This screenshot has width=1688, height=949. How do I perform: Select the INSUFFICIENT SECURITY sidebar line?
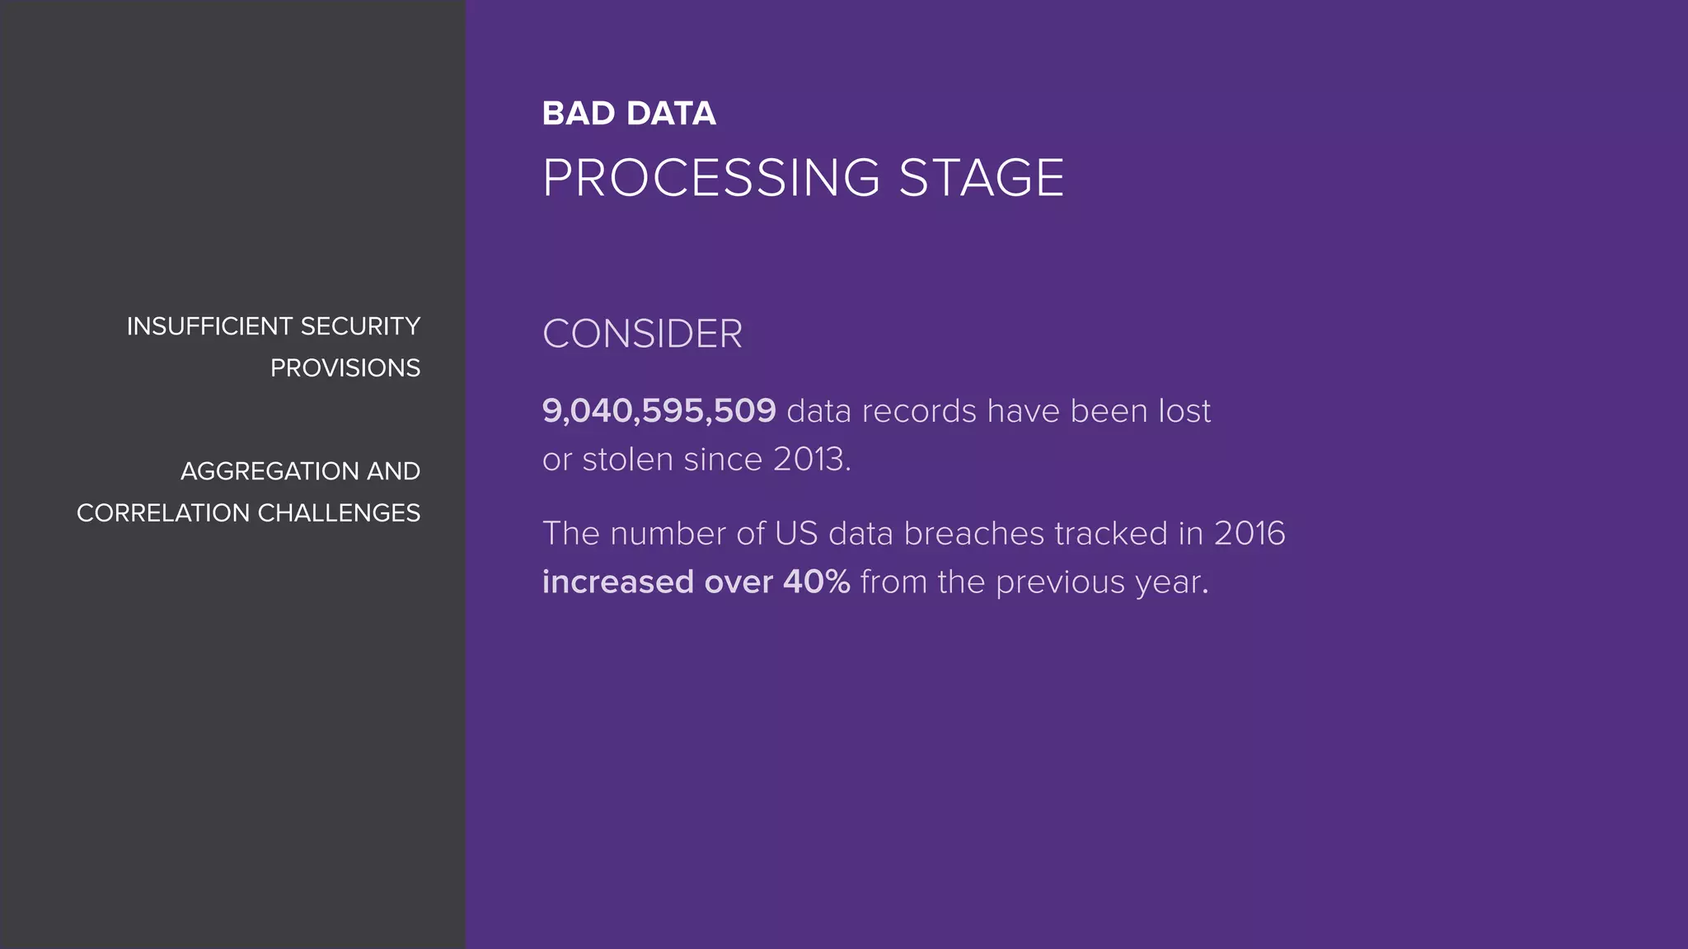tap(274, 326)
